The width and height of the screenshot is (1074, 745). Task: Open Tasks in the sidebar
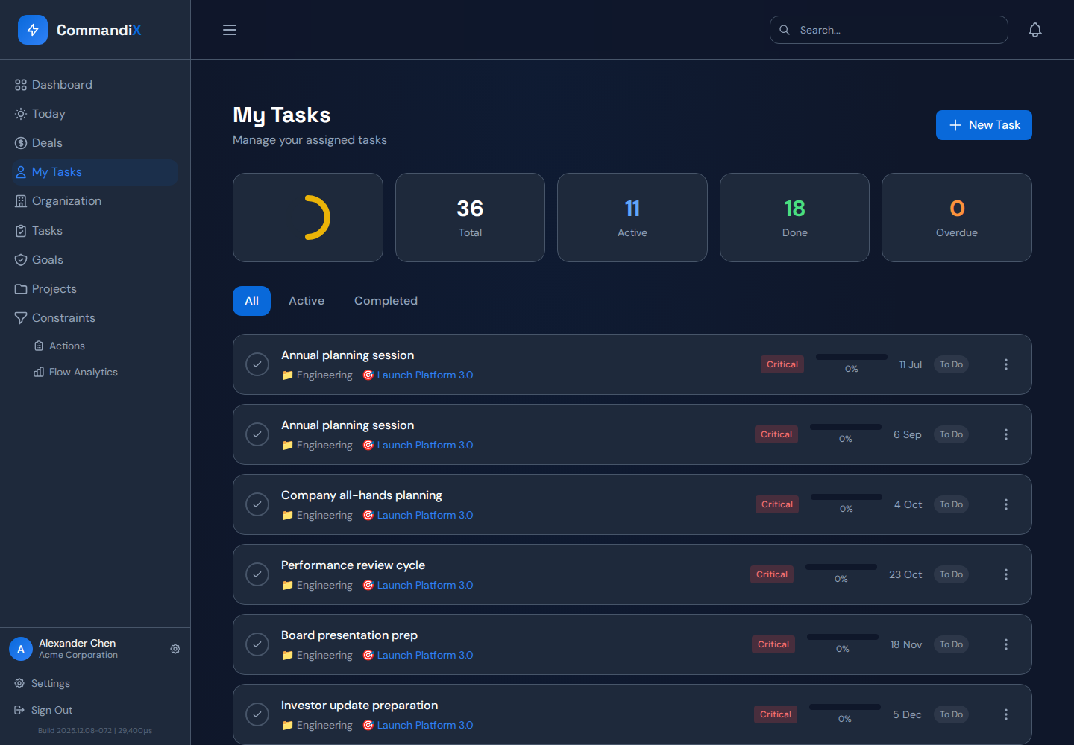coord(95,231)
